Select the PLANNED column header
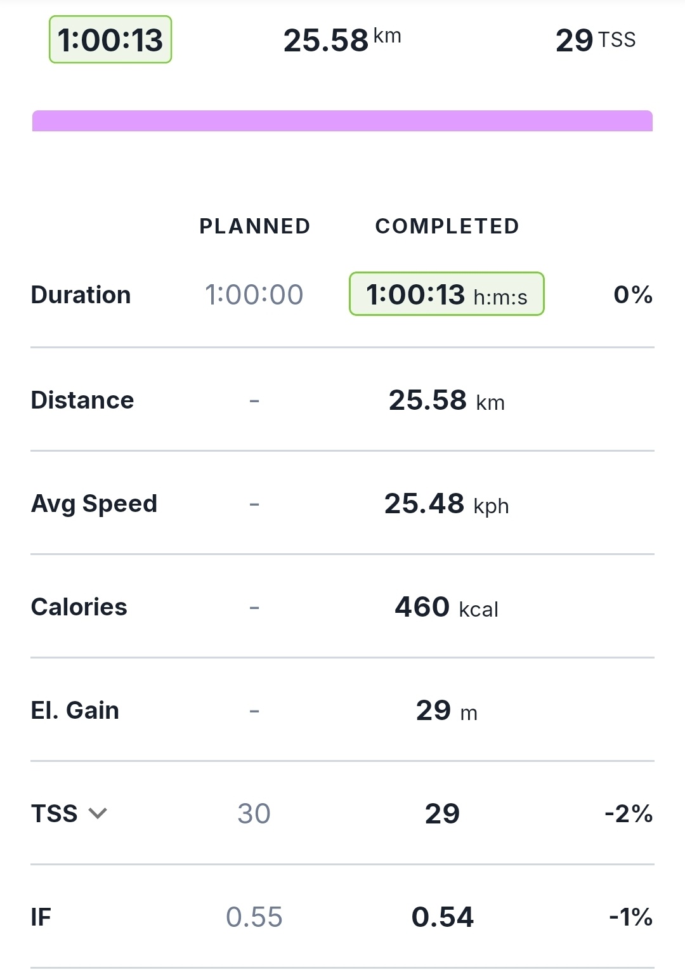685x970 pixels. point(254,226)
